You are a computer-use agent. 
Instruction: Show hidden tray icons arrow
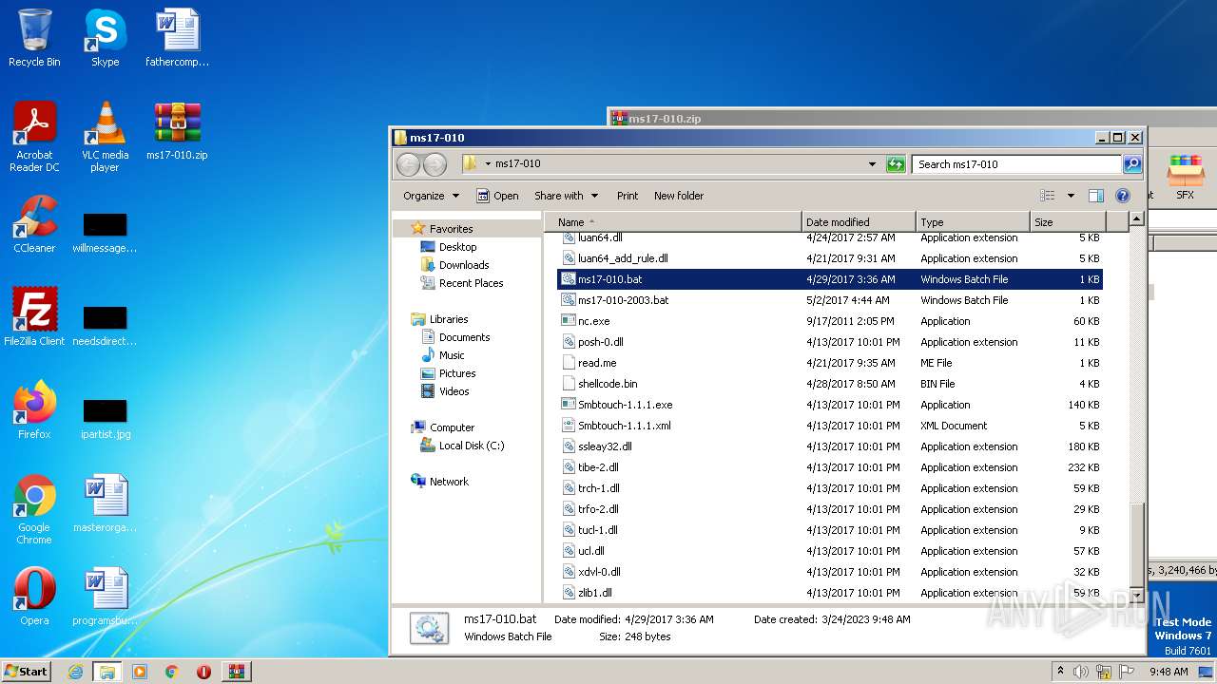[1061, 672]
